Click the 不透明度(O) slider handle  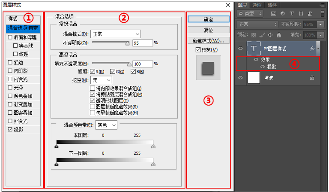click(x=127, y=43)
